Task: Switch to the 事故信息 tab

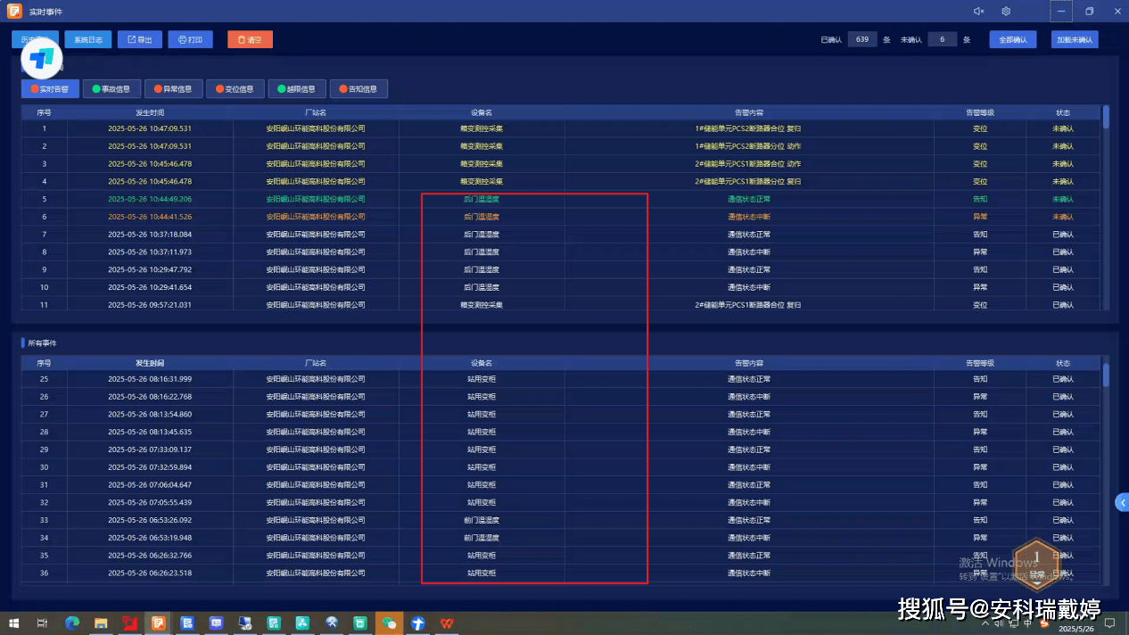Action: click(x=111, y=88)
